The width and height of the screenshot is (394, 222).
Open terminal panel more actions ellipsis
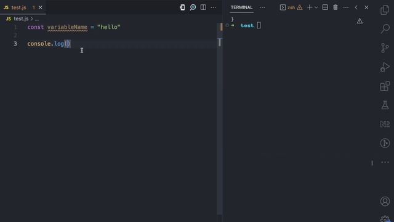(x=346, y=7)
